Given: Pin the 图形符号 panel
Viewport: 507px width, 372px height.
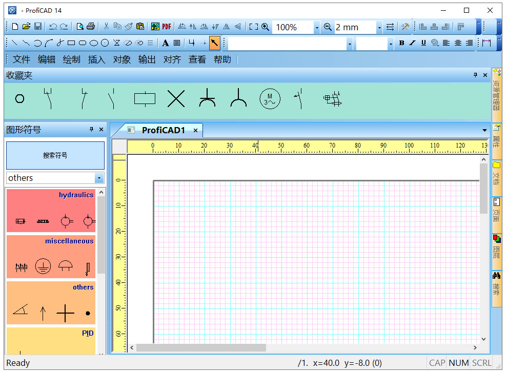Looking at the screenshot, I should pyautogui.click(x=91, y=129).
